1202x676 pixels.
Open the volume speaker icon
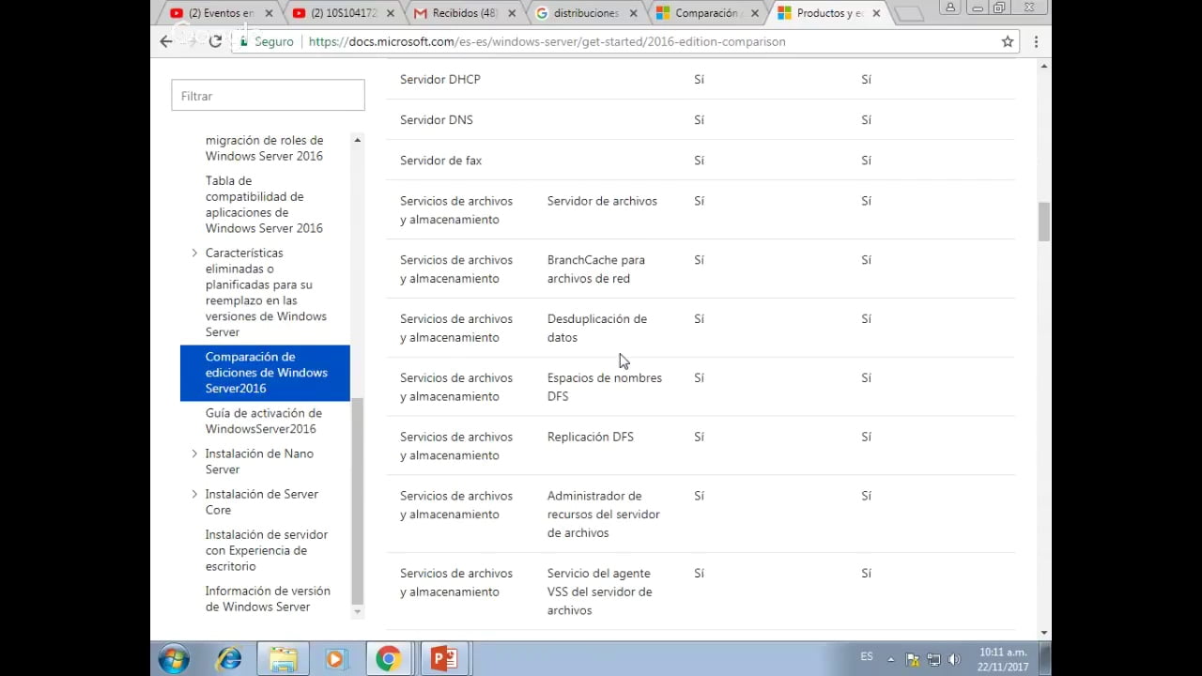955,660
